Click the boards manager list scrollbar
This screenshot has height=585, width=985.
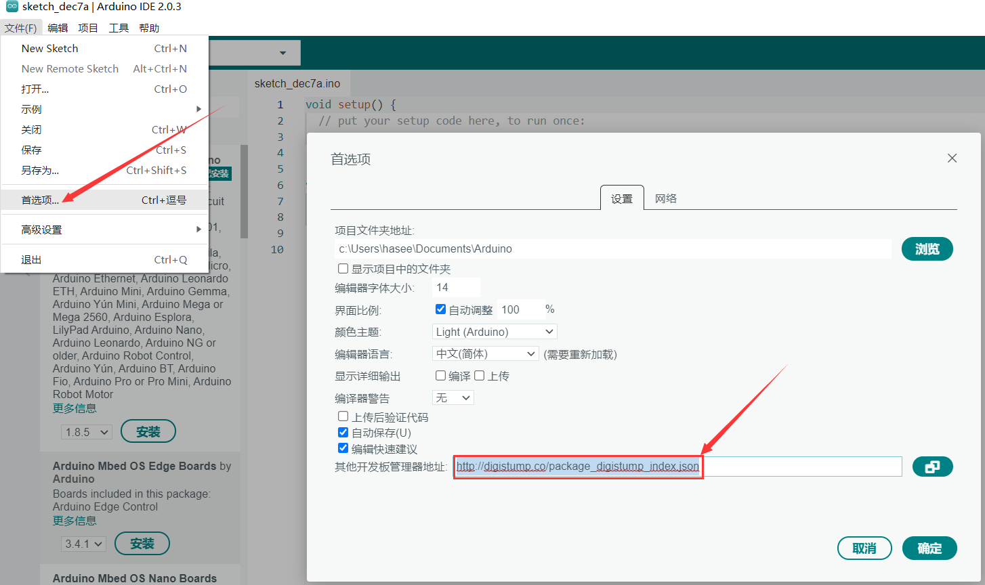pos(244,192)
